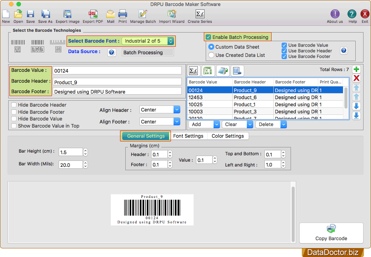Select the Product_1 table row

coord(265,105)
